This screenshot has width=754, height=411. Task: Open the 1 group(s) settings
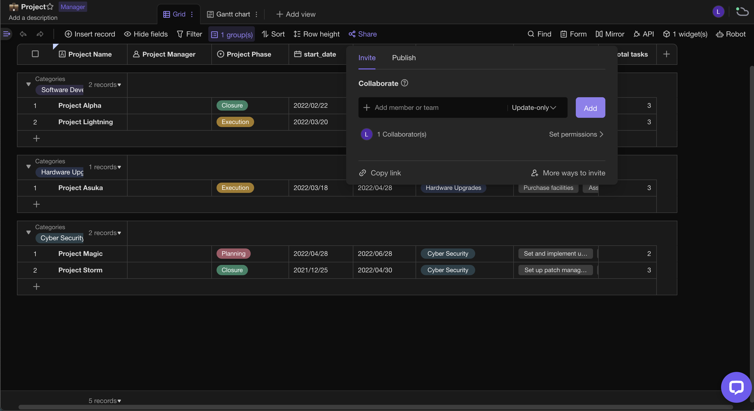pos(231,34)
